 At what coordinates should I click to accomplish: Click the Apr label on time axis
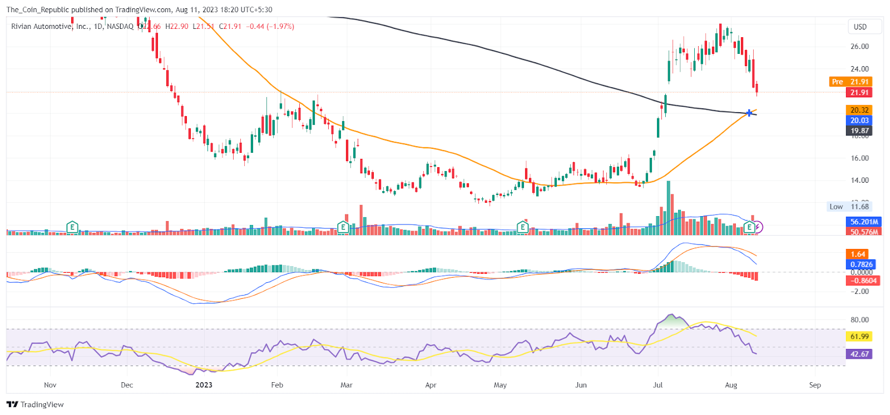pos(431,385)
